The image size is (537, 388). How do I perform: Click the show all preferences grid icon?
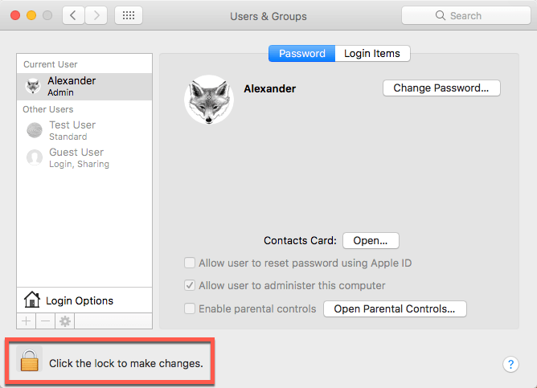129,15
